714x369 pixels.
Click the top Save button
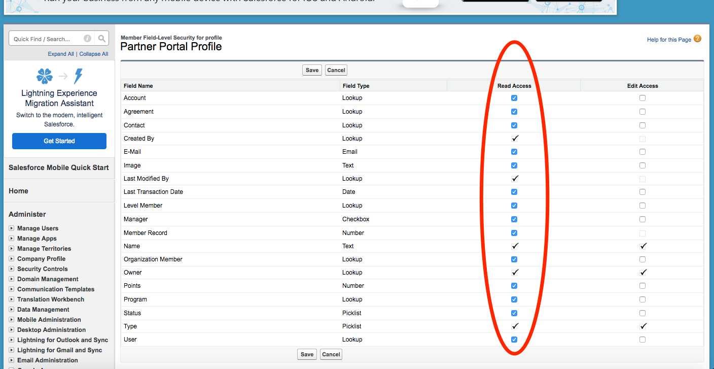312,70
